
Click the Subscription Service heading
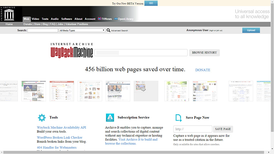[x=134, y=117]
